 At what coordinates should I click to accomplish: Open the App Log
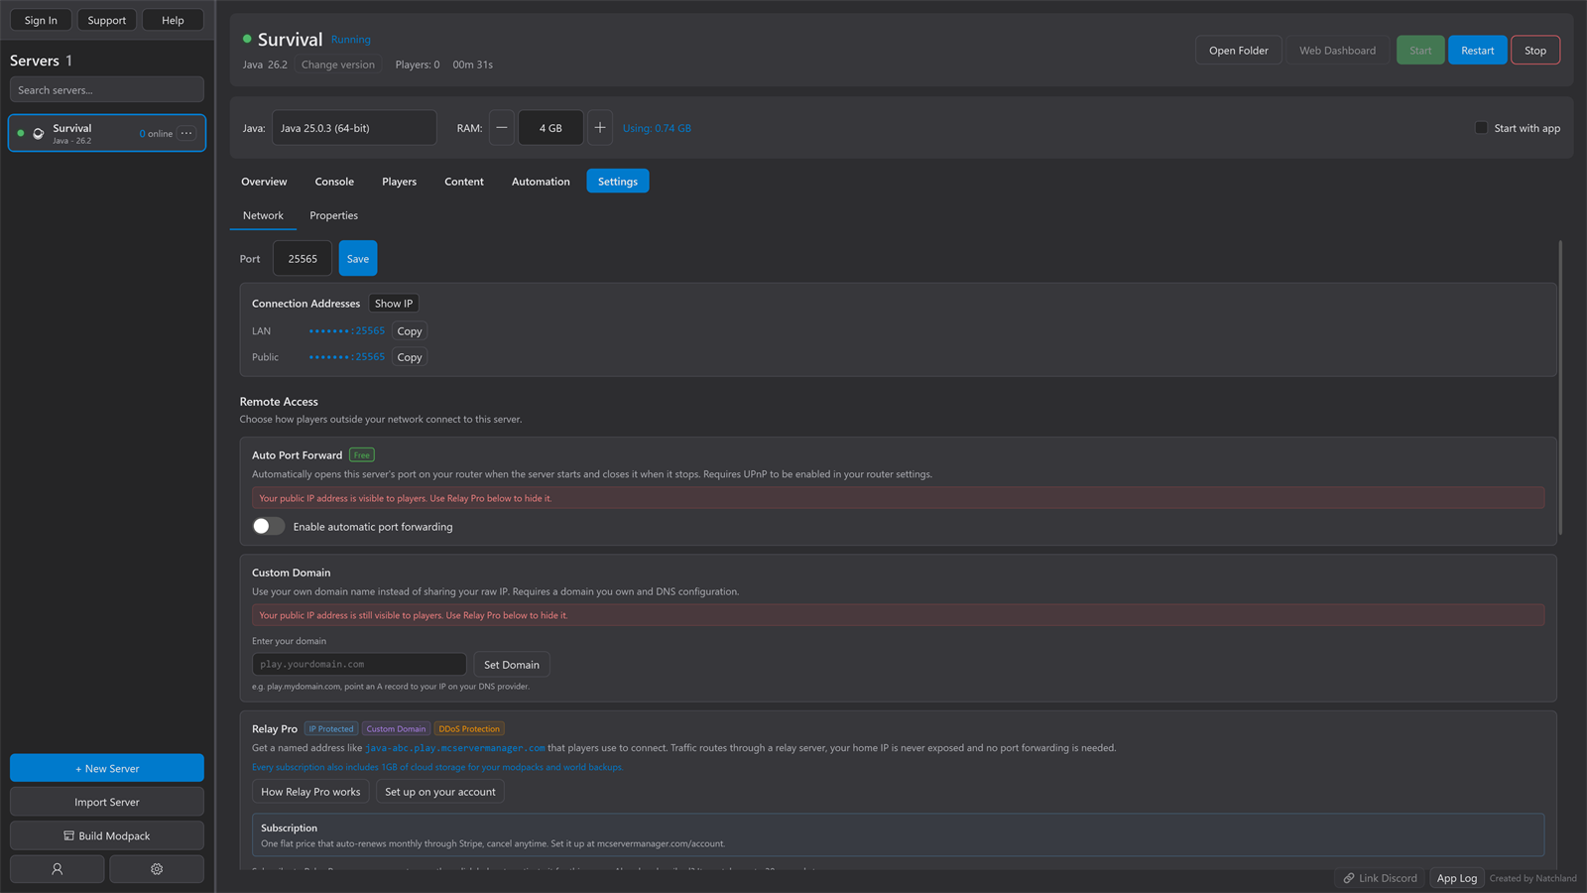pos(1457,878)
